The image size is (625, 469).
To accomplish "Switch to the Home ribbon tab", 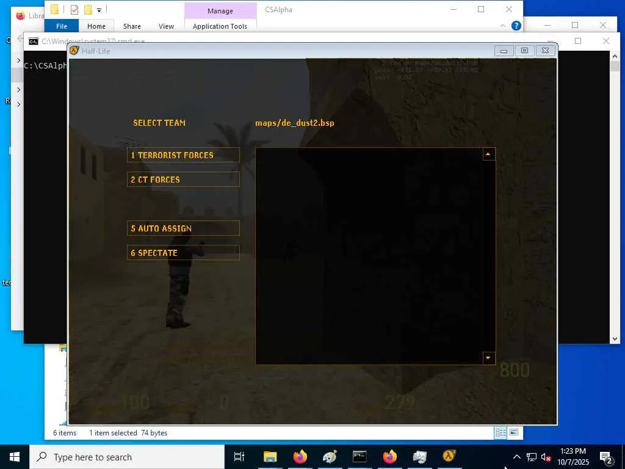I will point(96,26).
